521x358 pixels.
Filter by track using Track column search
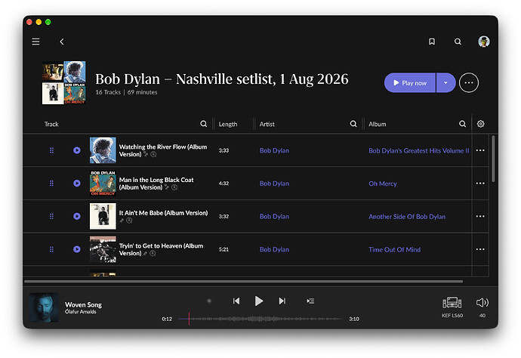click(x=203, y=124)
